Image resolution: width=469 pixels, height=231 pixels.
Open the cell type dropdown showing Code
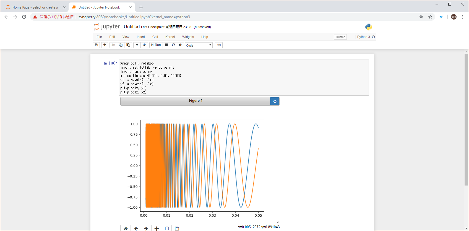tap(199, 45)
